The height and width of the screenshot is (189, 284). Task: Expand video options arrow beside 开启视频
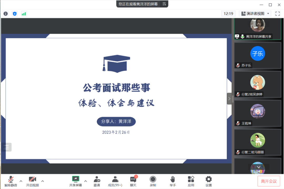[x=43, y=181]
